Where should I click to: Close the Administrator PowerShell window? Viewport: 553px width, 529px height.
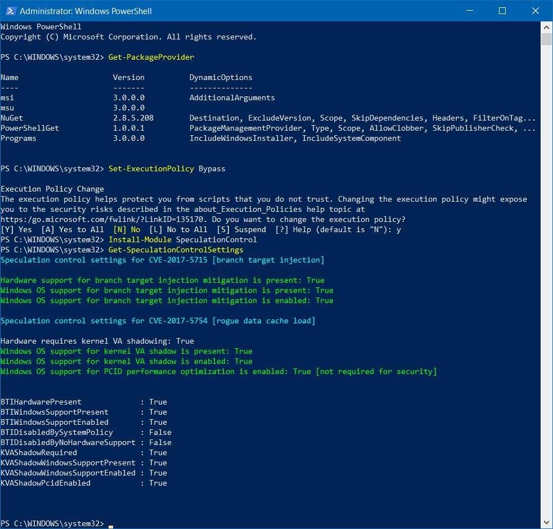(x=536, y=11)
